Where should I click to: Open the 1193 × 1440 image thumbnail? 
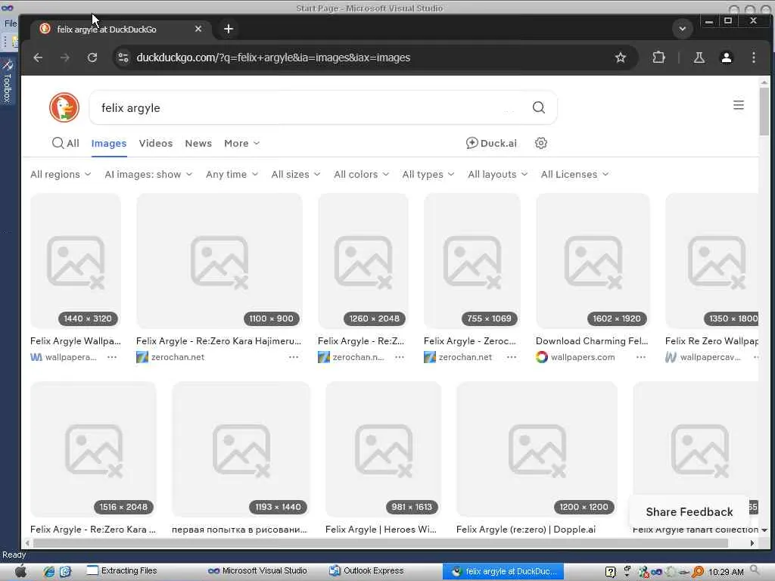click(x=241, y=449)
